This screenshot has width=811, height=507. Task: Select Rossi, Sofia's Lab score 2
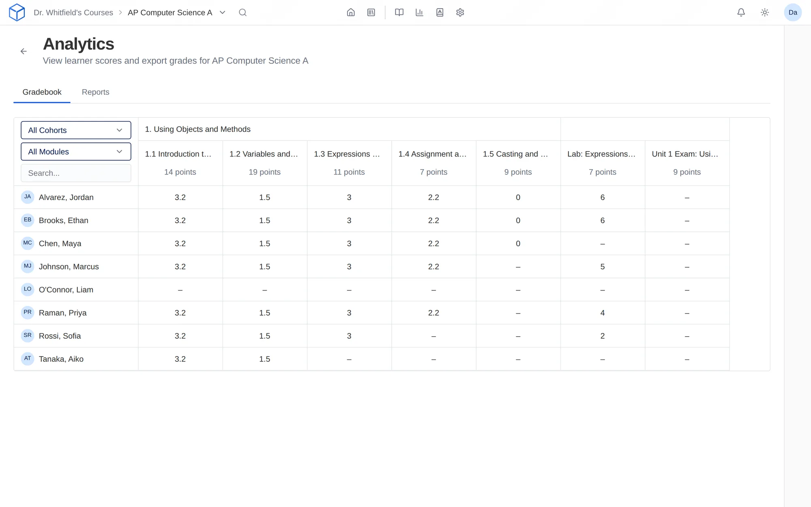click(603, 336)
